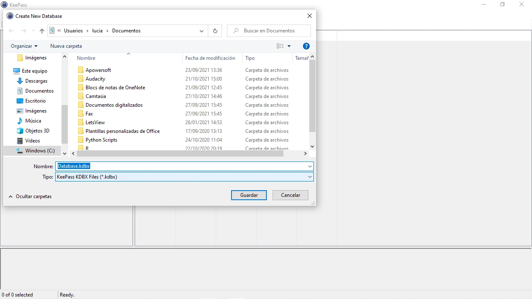Screen dimensions: 532x299
Task: Open Objetos 3D in the sidebar
Action: pyautogui.click(x=37, y=131)
